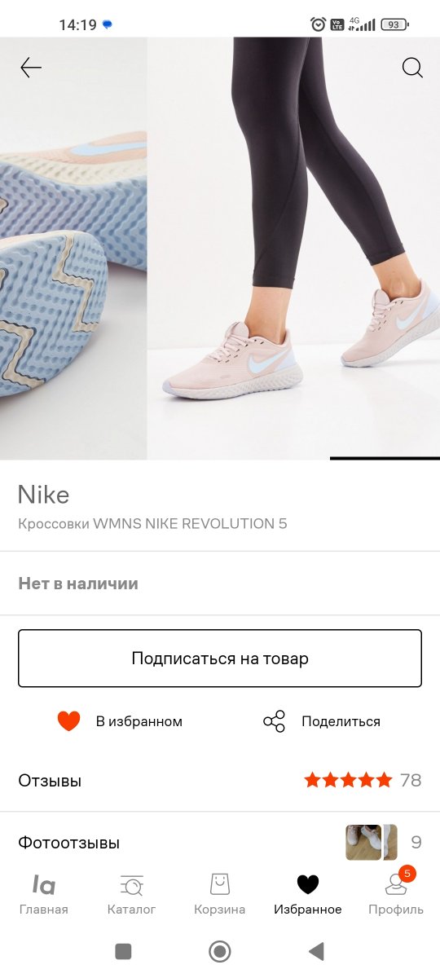Select the Nike brand name link
This screenshot has width=440, height=978.
(44, 495)
